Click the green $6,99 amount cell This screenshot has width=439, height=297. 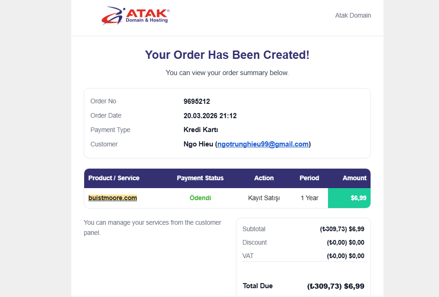pyautogui.click(x=349, y=198)
